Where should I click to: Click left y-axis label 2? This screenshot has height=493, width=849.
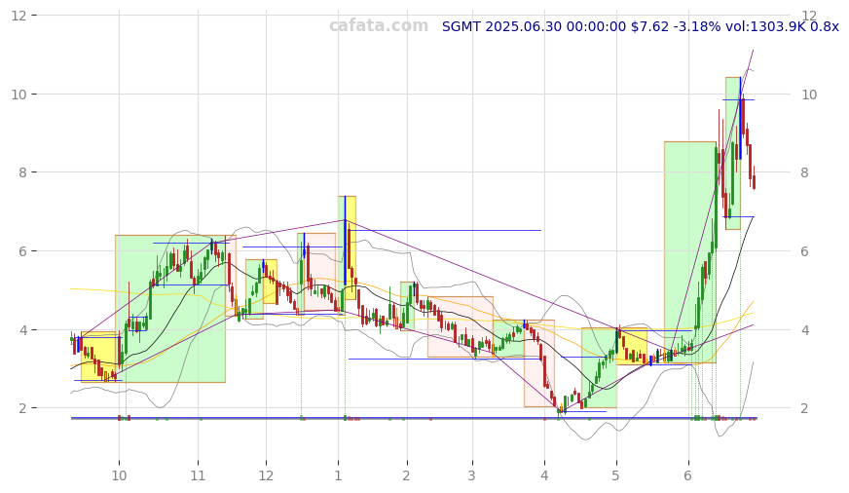coord(23,408)
